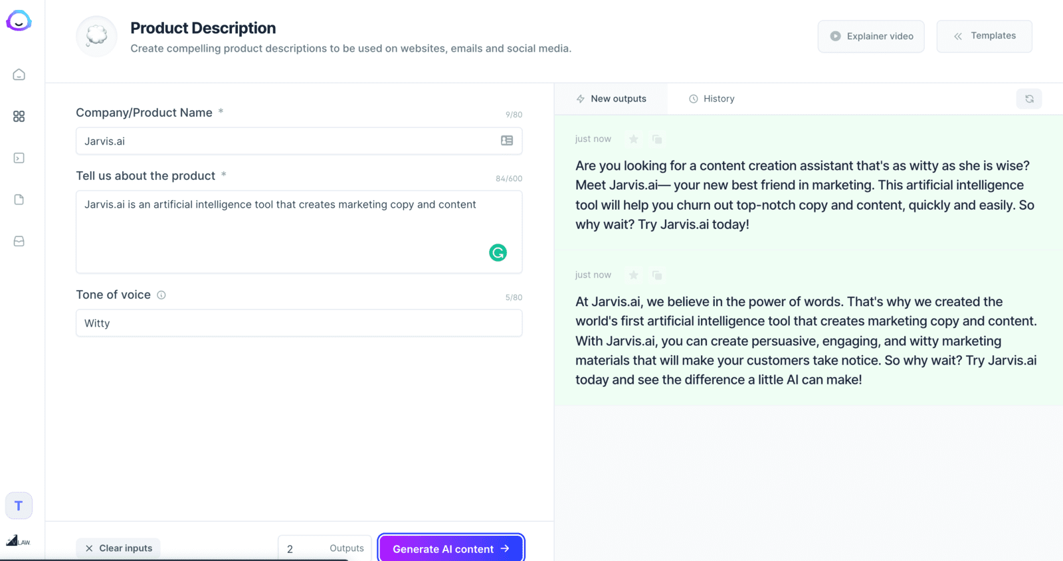Star the first output about content creation assistant

tap(634, 139)
